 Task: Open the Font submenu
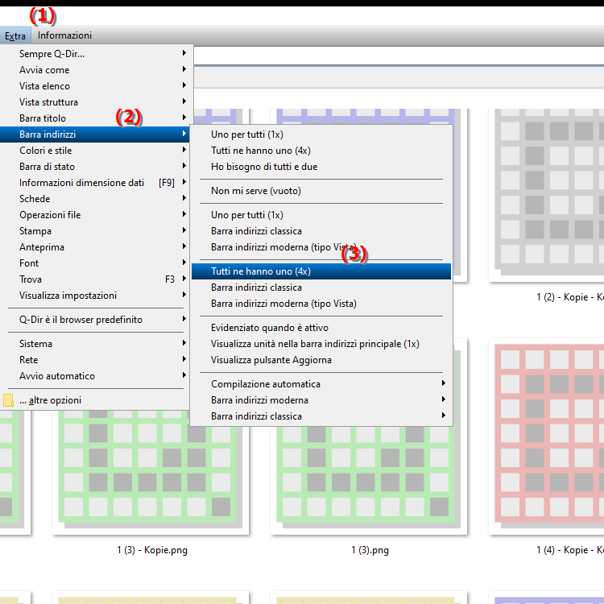tap(95, 263)
